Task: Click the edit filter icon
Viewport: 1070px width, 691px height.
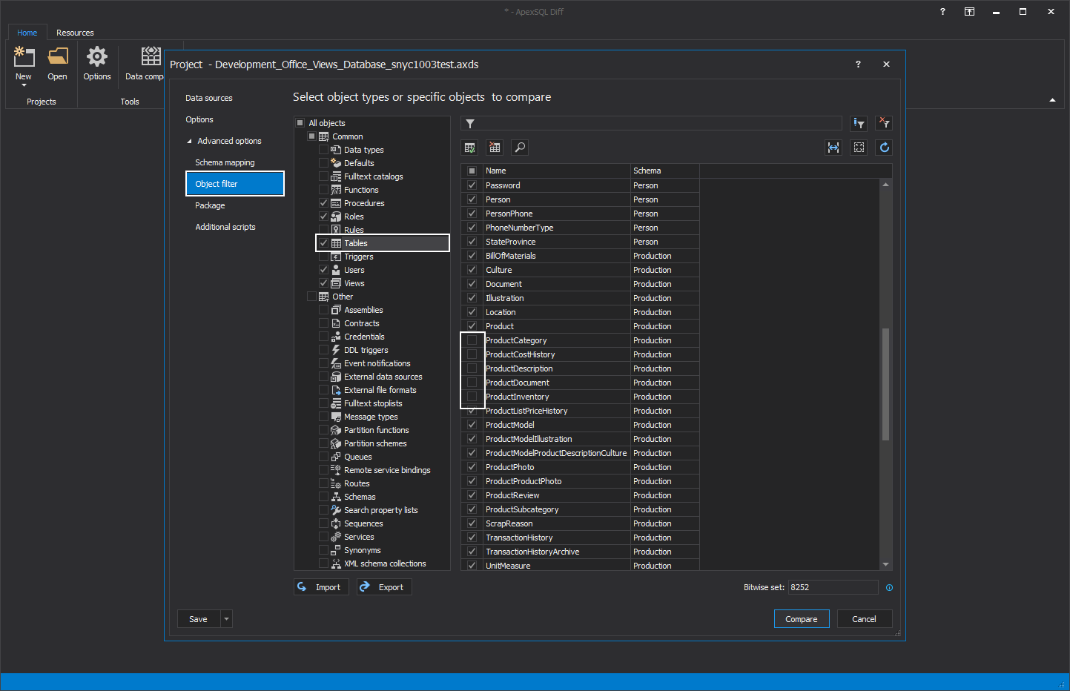Action: tap(859, 123)
